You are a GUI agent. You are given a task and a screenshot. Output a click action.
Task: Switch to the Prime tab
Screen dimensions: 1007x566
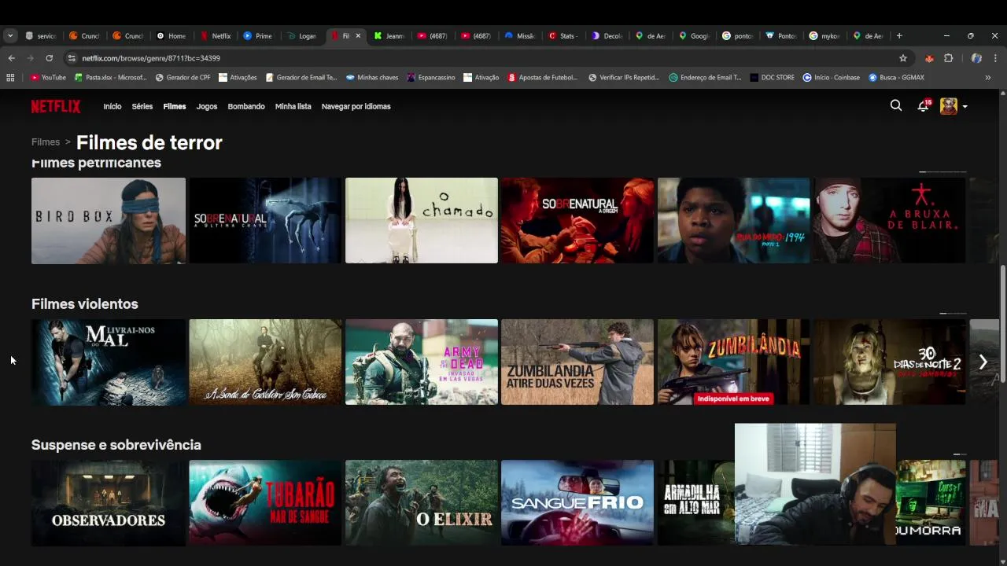click(x=257, y=35)
